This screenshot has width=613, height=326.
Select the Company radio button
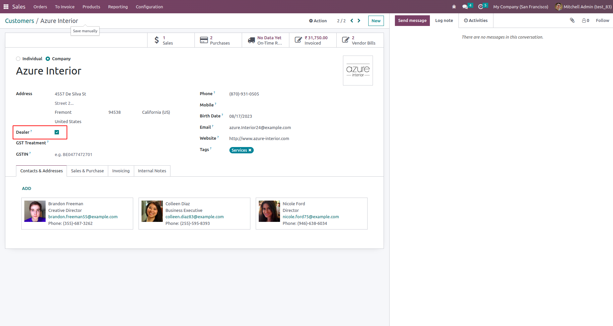coord(48,59)
